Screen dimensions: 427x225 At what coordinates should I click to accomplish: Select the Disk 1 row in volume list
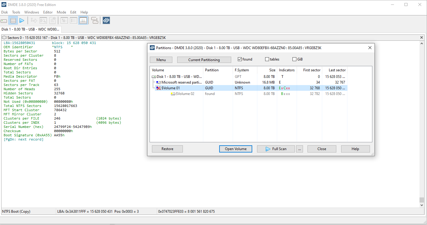click(x=249, y=77)
